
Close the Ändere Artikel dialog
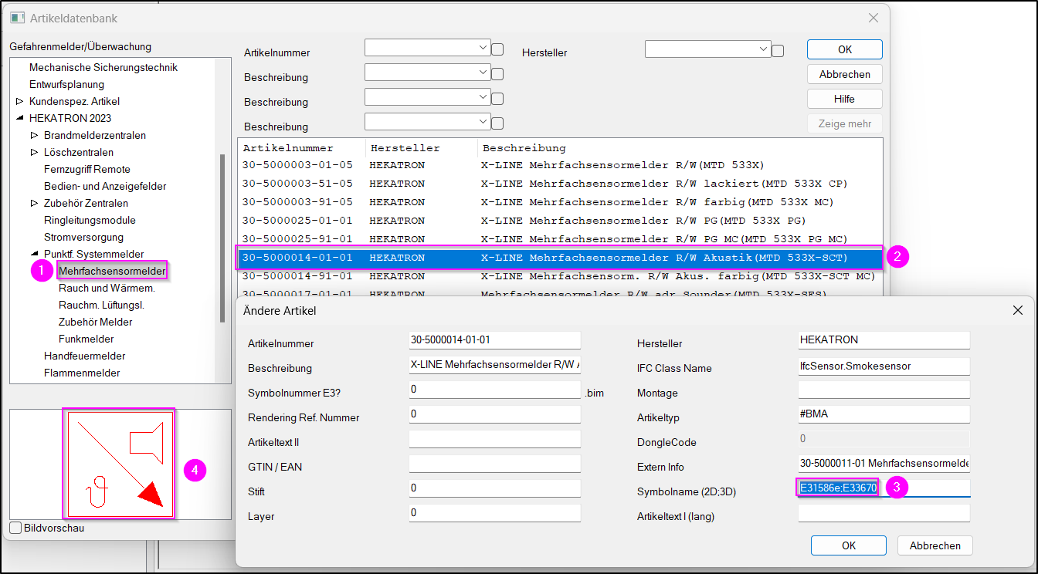pos(1018,310)
